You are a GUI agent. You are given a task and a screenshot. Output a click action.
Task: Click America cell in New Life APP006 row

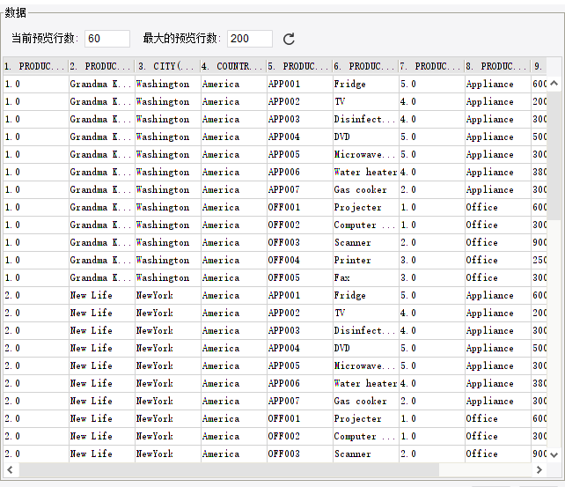pos(233,384)
